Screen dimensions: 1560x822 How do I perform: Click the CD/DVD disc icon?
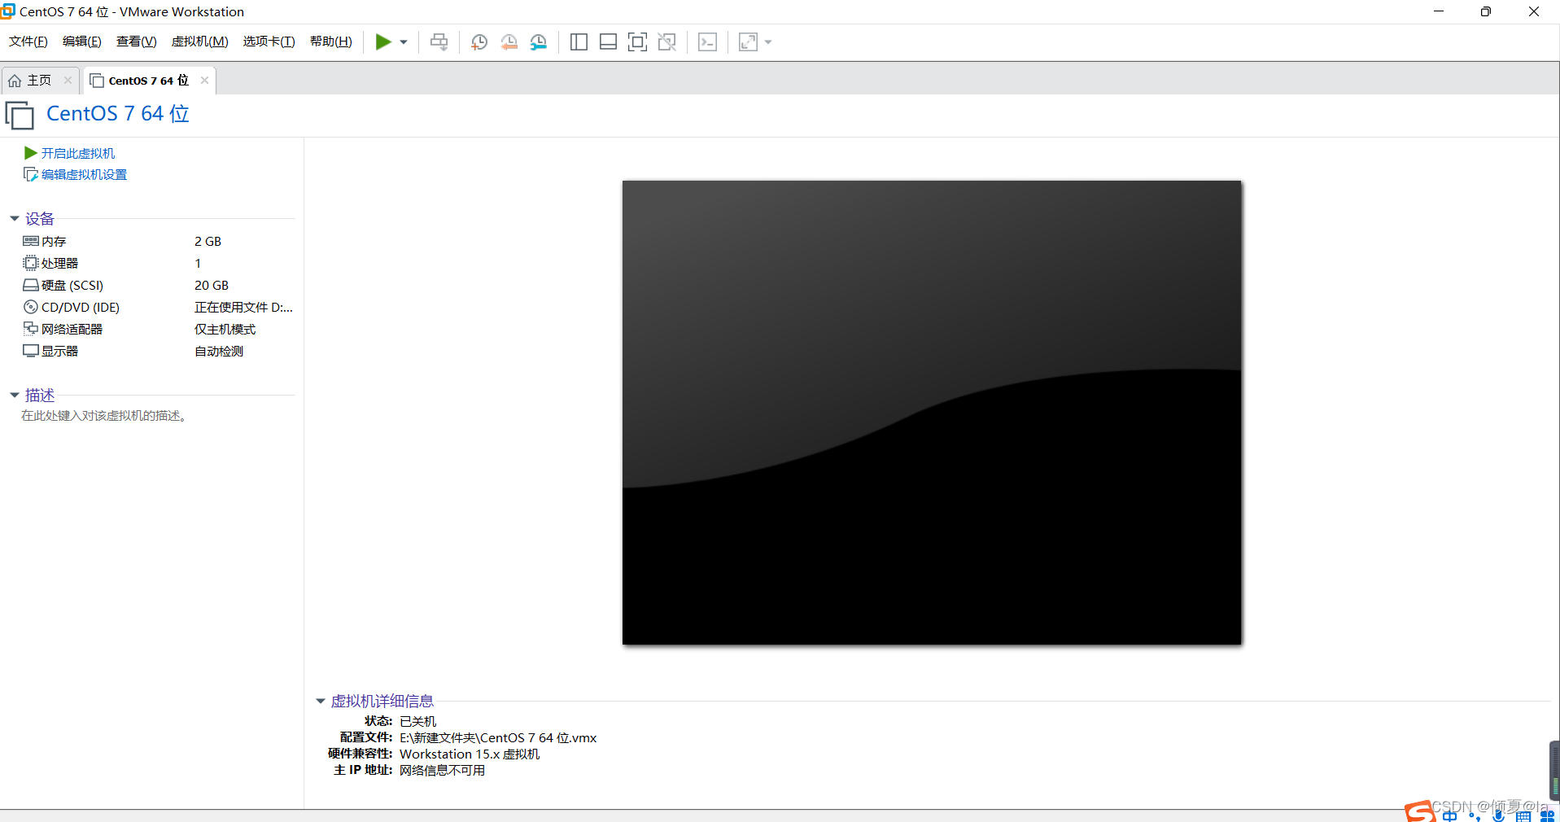[31, 307]
